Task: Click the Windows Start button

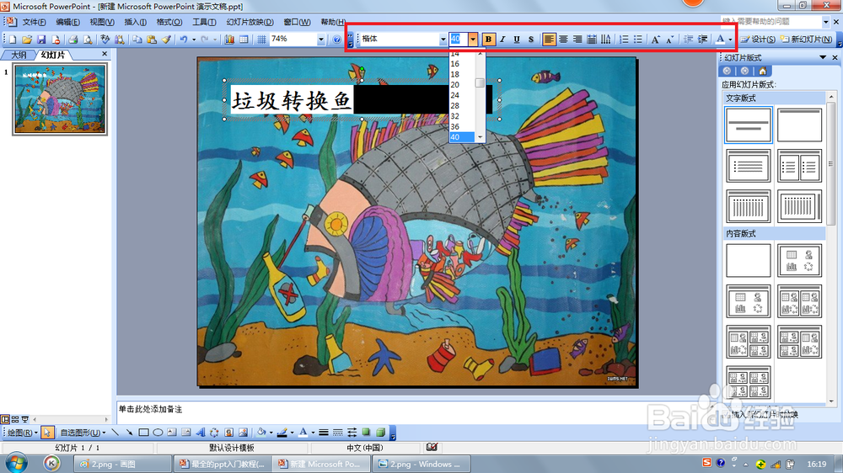Action: pos(16,463)
